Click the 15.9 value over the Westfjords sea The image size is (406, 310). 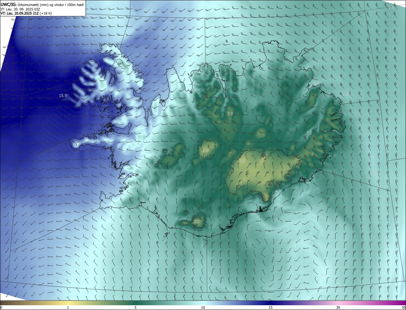point(63,95)
